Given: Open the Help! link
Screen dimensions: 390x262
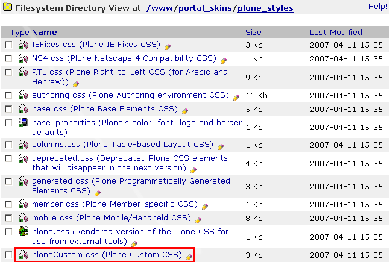Looking at the screenshot, I should (378, 7).
